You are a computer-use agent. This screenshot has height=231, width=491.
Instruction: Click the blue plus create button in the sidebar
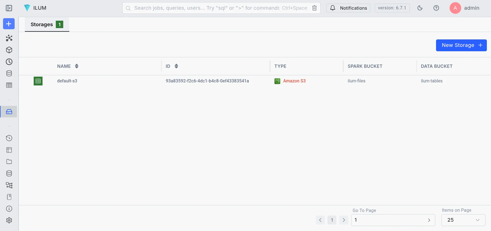tap(9, 24)
